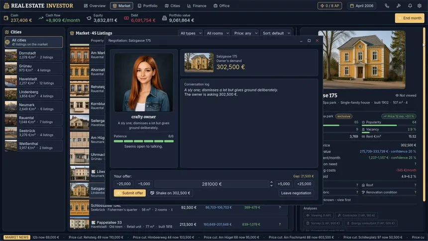Click the offer amount input field
Screen dimensions: 428x241
click(x=212, y=184)
